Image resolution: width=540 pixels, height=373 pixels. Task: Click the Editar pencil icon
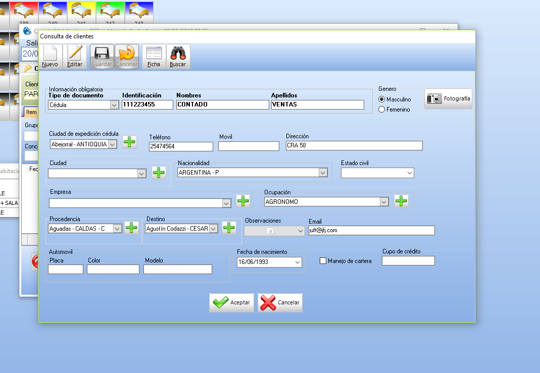75,56
